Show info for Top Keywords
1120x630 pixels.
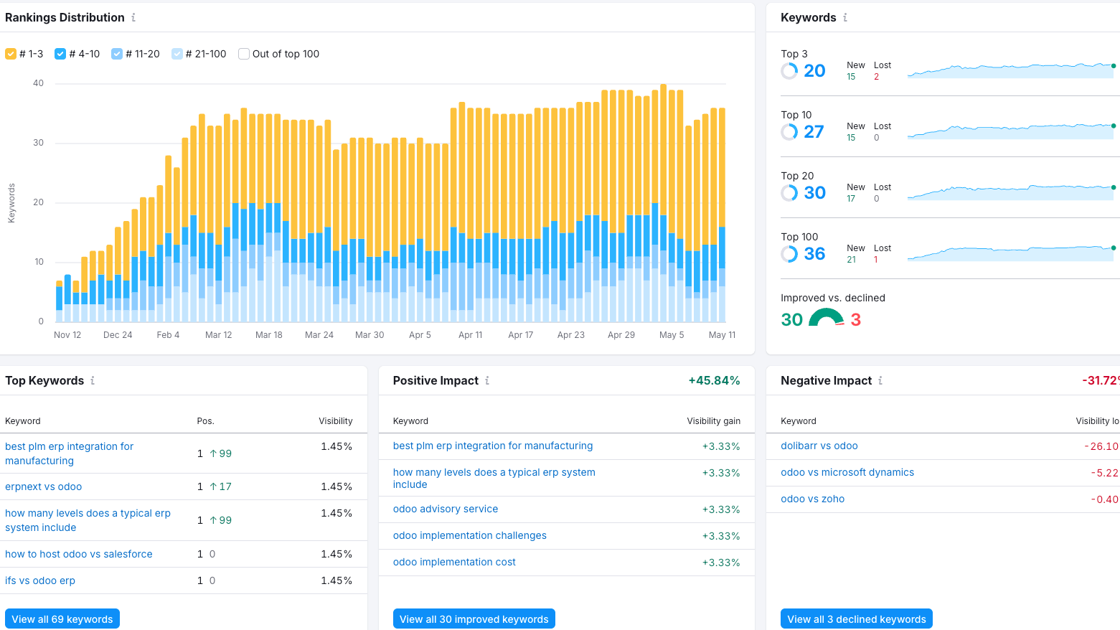(93, 380)
